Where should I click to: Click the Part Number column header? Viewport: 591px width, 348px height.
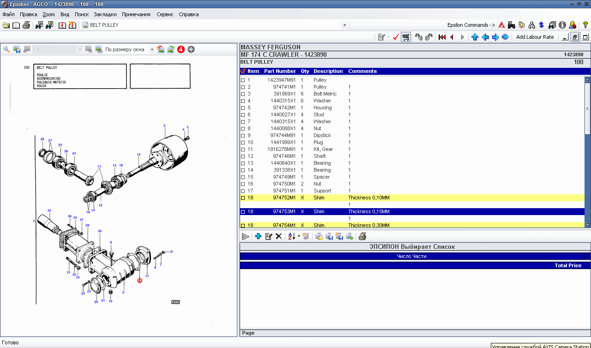280,71
